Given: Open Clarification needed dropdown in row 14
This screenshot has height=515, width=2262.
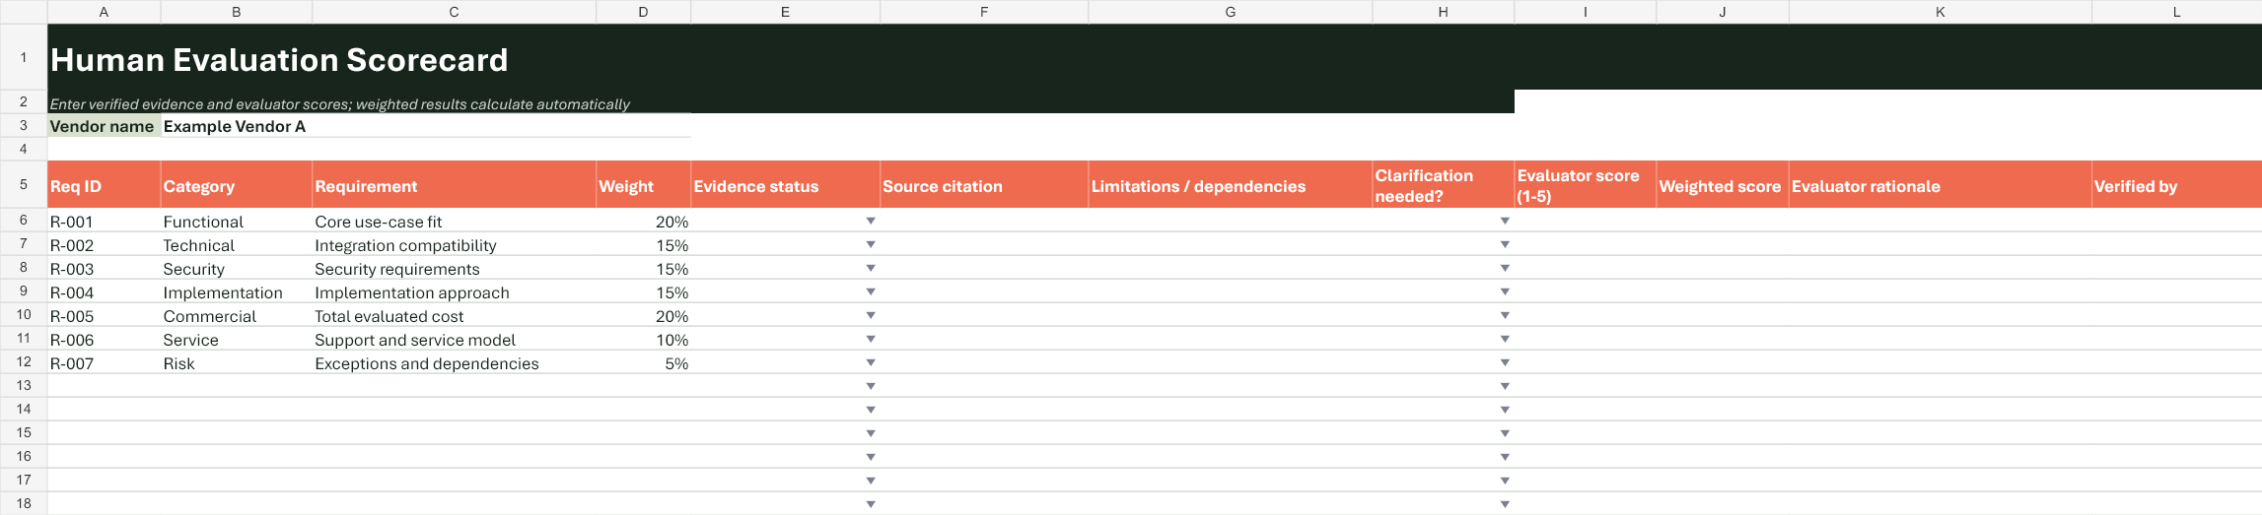Looking at the screenshot, I should [1505, 410].
